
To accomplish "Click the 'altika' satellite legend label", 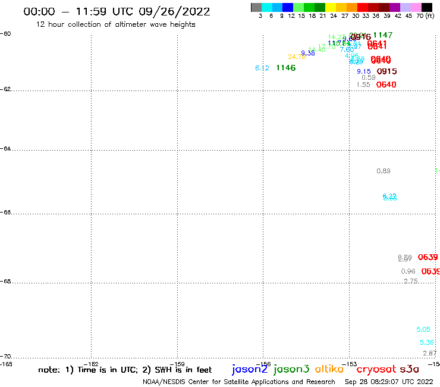I will [329, 369].
